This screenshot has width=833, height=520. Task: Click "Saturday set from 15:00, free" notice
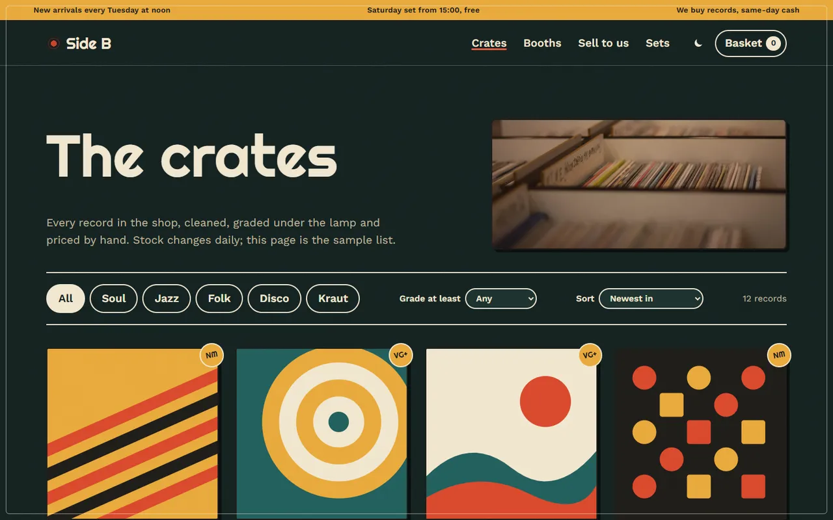[423, 10]
